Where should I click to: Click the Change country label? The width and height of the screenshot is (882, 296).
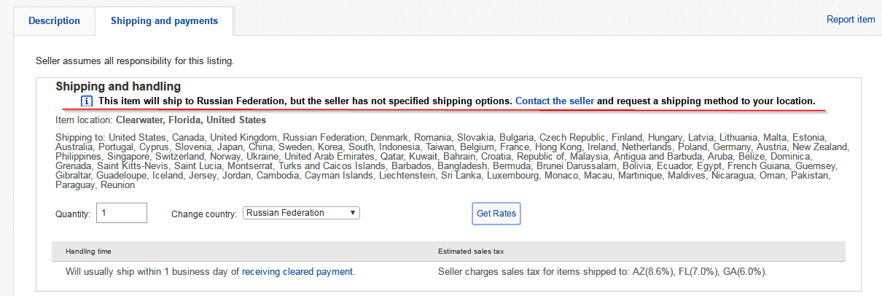pyautogui.click(x=204, y=214)
